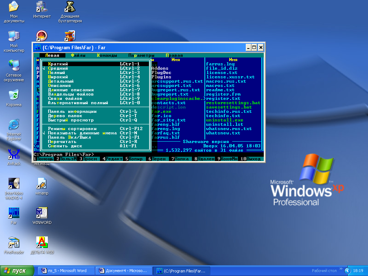Click the red flame desktop icon
Screen dimensions: 368x276
coord(42,36)
